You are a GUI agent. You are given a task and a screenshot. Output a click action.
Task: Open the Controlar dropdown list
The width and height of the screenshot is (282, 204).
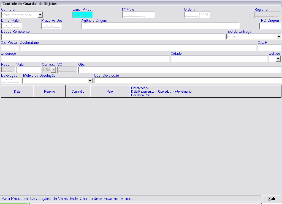40,15
